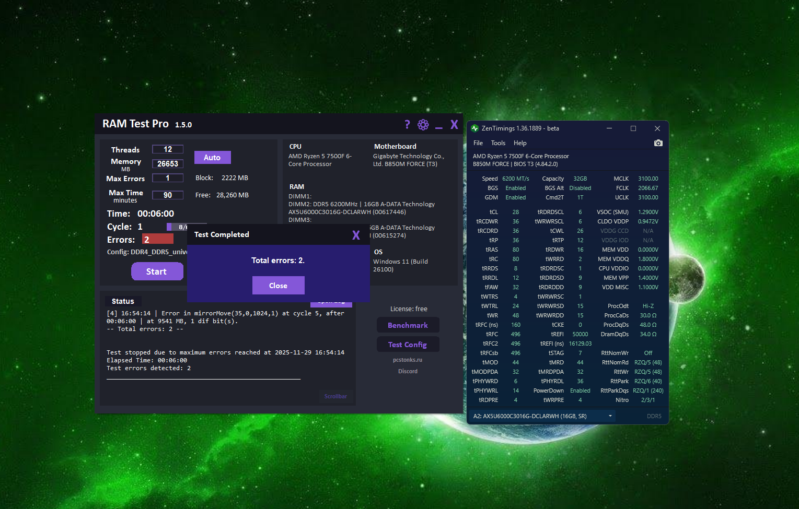Click the Block 2222 MB value
The image size is (799, 509).
point(235,178)
